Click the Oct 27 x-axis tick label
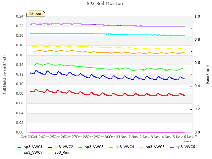212x159 pixels. (71, 137)
